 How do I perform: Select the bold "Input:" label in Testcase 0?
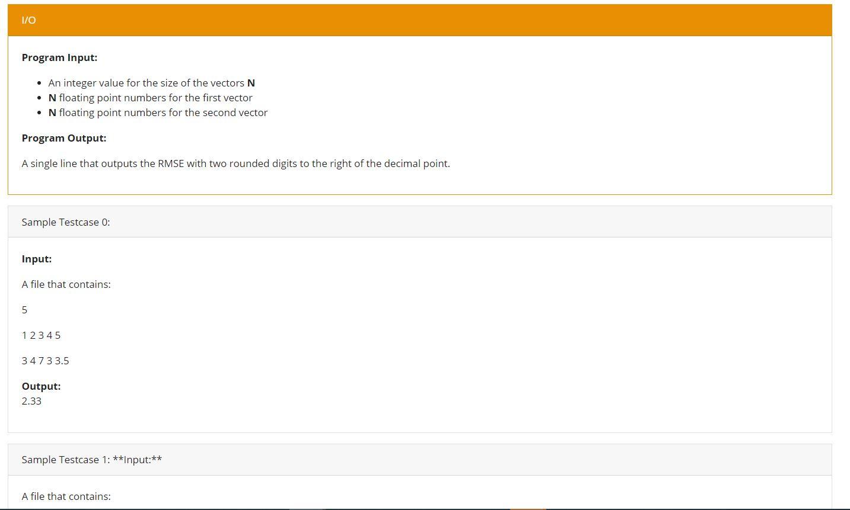pos(37,259)
